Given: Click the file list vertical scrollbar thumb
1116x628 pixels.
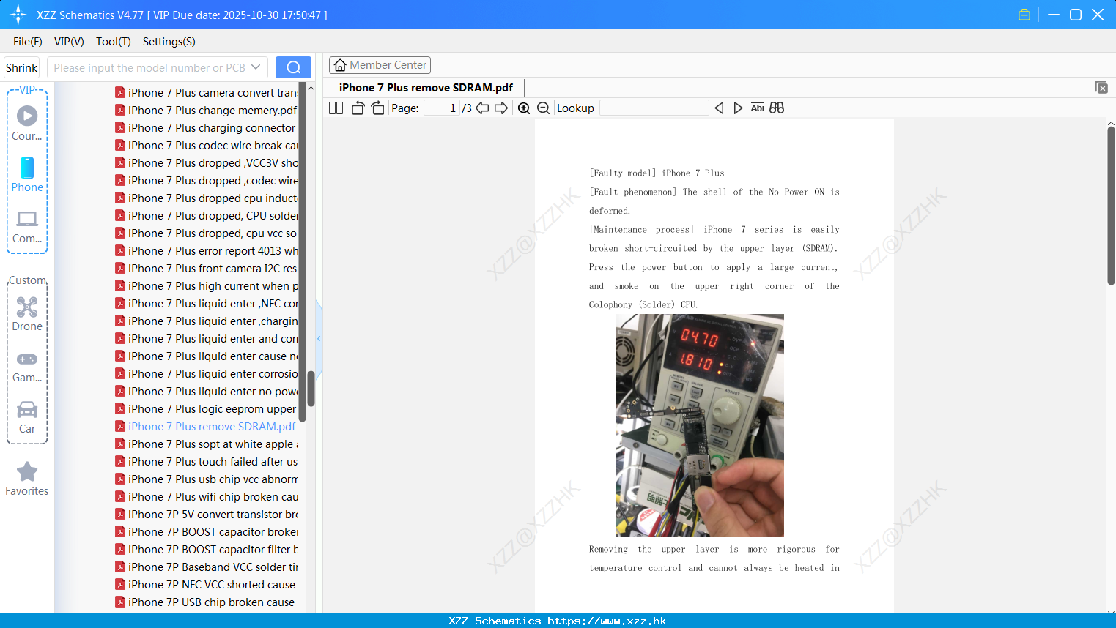Looking at the screenshot, I should [311, 388].
